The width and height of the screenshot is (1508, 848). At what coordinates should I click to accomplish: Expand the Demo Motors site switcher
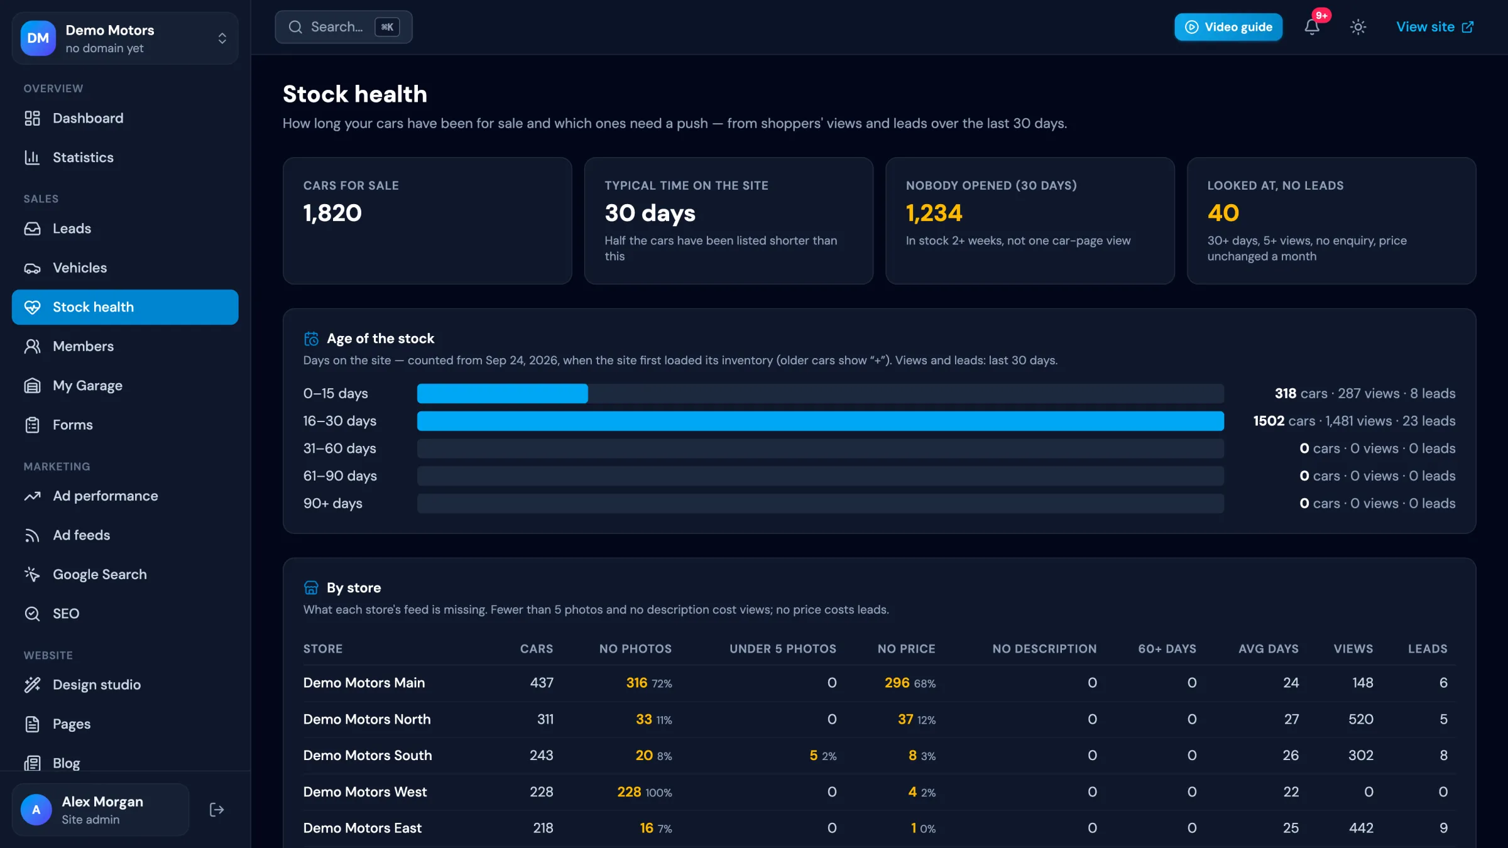click(125, 38)
